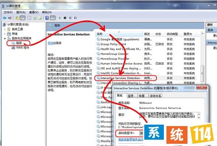
Task: Select WMI 控件 in the tree
Action: (23, 48)
